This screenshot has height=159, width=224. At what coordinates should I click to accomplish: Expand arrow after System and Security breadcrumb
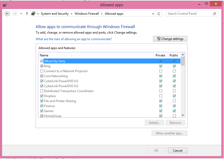click(x=72, y=14)
